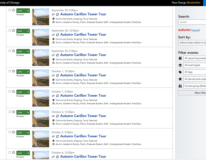
Task: Click link icon for September 30, 12:30pm event
Action: point(53,35)
